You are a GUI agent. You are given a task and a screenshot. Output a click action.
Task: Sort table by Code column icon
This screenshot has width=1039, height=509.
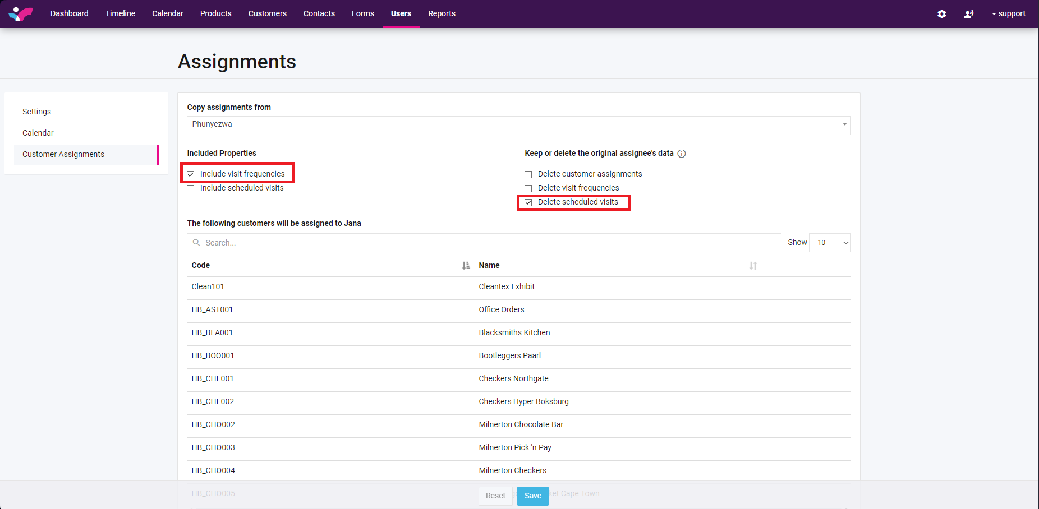pos(466,266)
